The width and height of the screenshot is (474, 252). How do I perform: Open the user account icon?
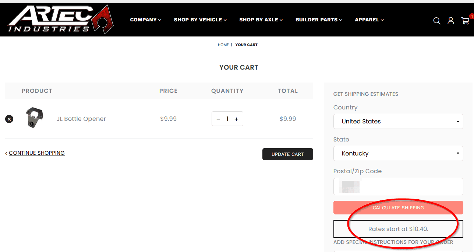(451, 21)
